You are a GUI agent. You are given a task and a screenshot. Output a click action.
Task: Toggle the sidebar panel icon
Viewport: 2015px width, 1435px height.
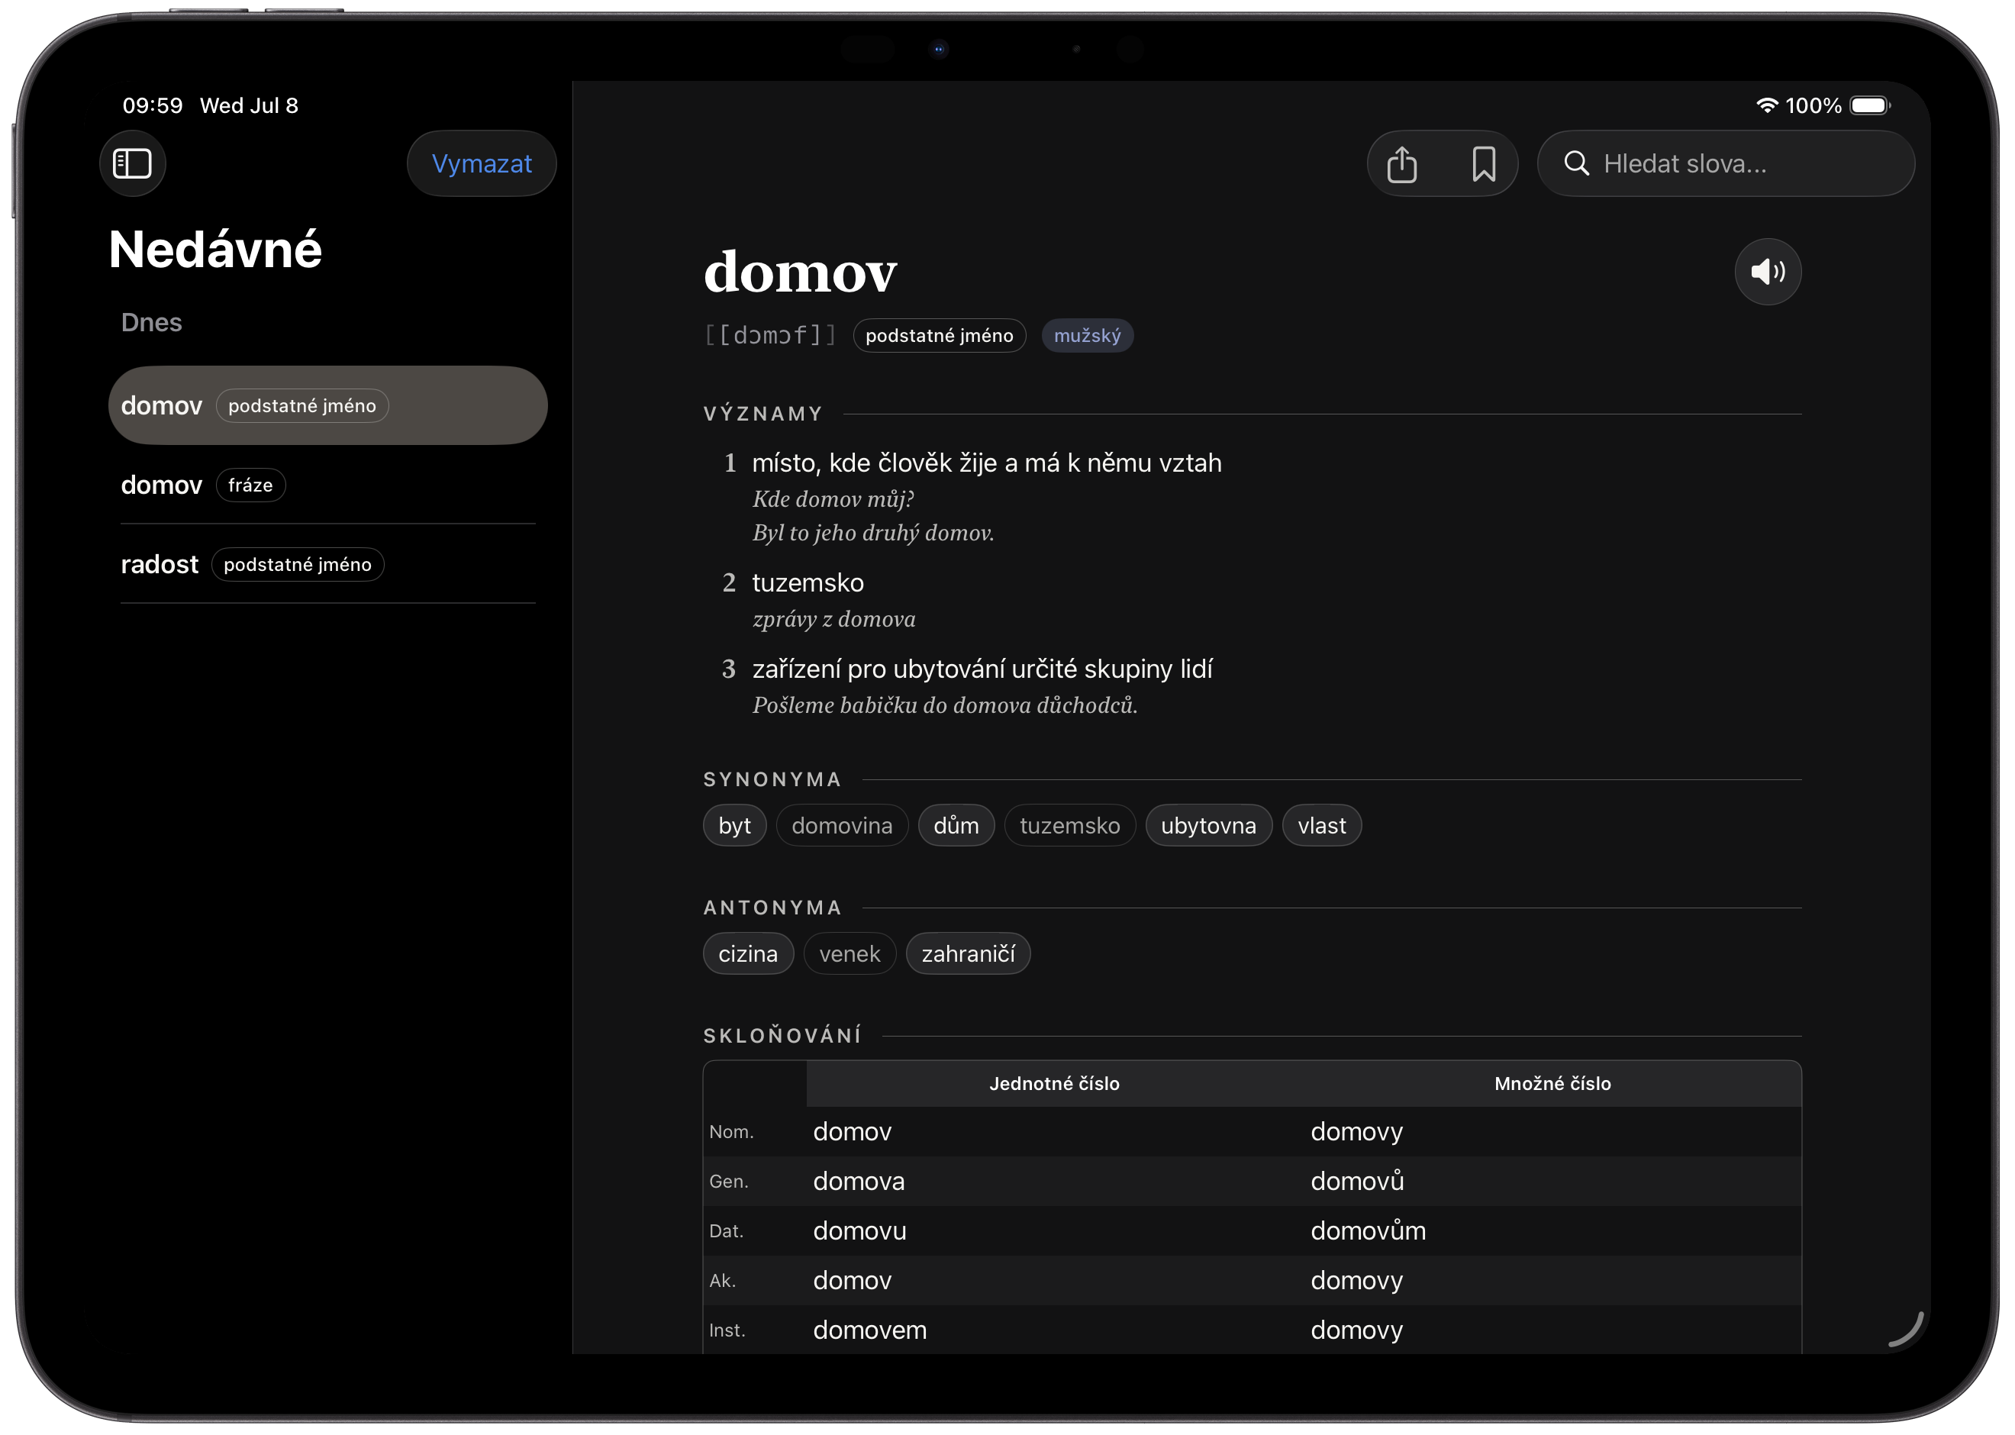click(x=133, y=163)
